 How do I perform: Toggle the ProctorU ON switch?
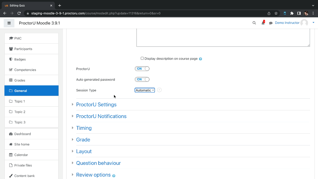[x=142, y=69]
